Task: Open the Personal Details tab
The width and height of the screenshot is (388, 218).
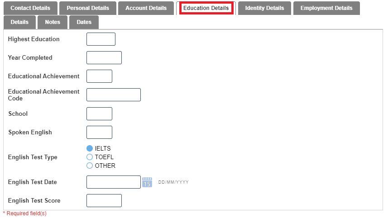Action: coord(88,8)
